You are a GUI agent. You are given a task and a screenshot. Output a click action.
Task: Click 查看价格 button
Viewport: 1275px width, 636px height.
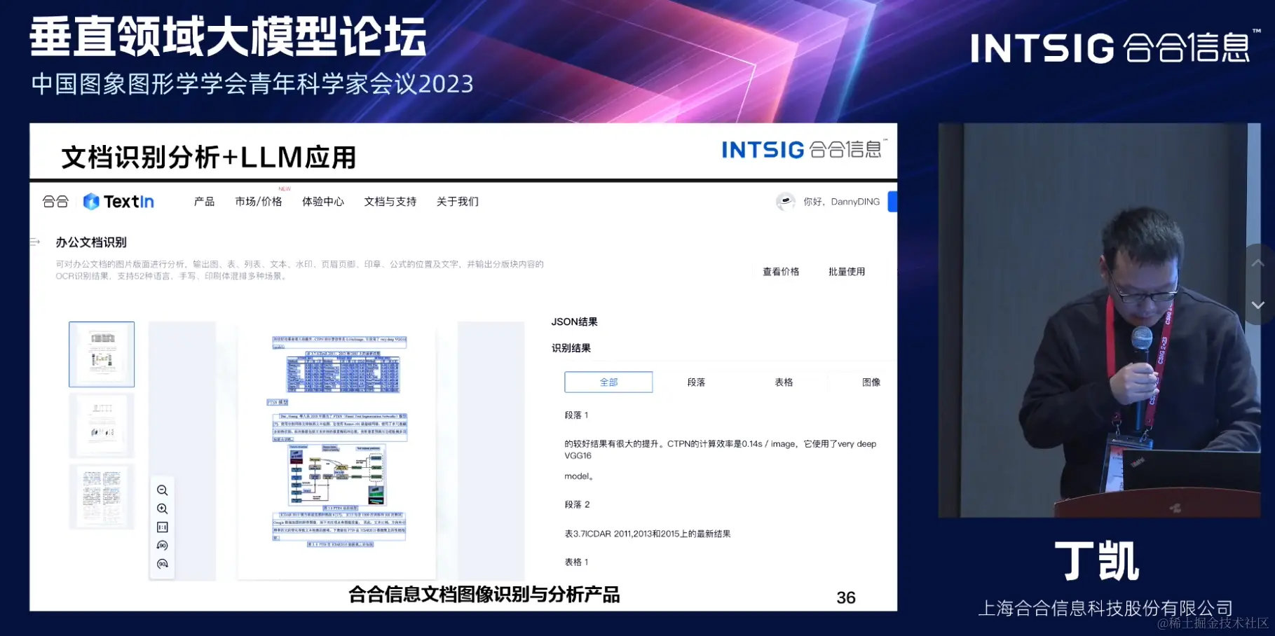(781, 272)
